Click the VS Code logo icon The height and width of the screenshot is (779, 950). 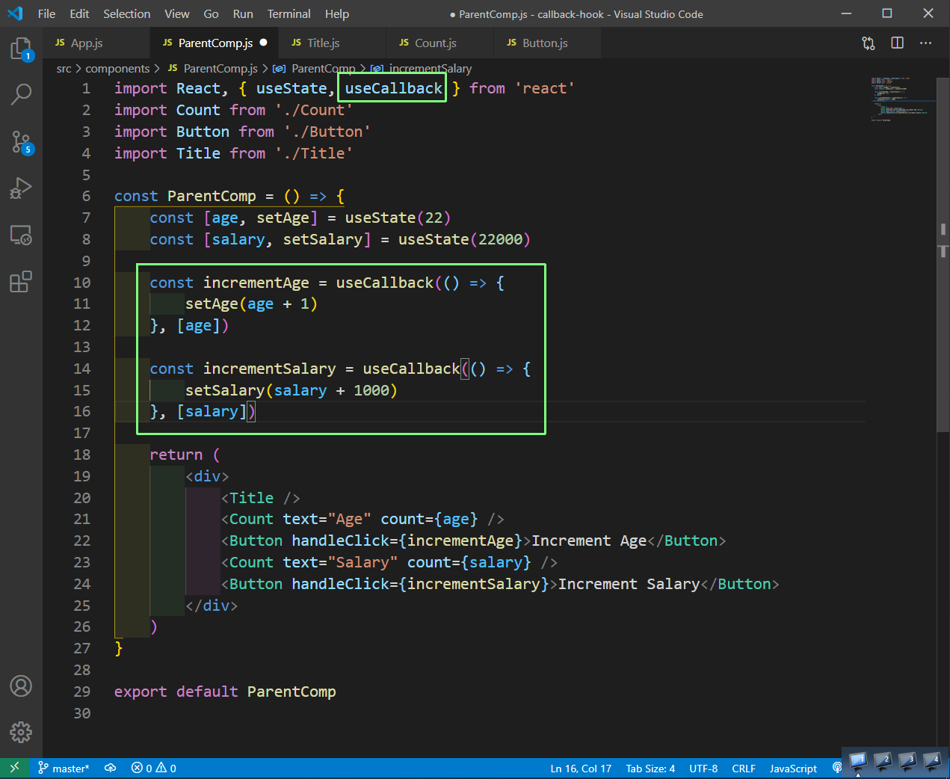(x=15, y=13)
